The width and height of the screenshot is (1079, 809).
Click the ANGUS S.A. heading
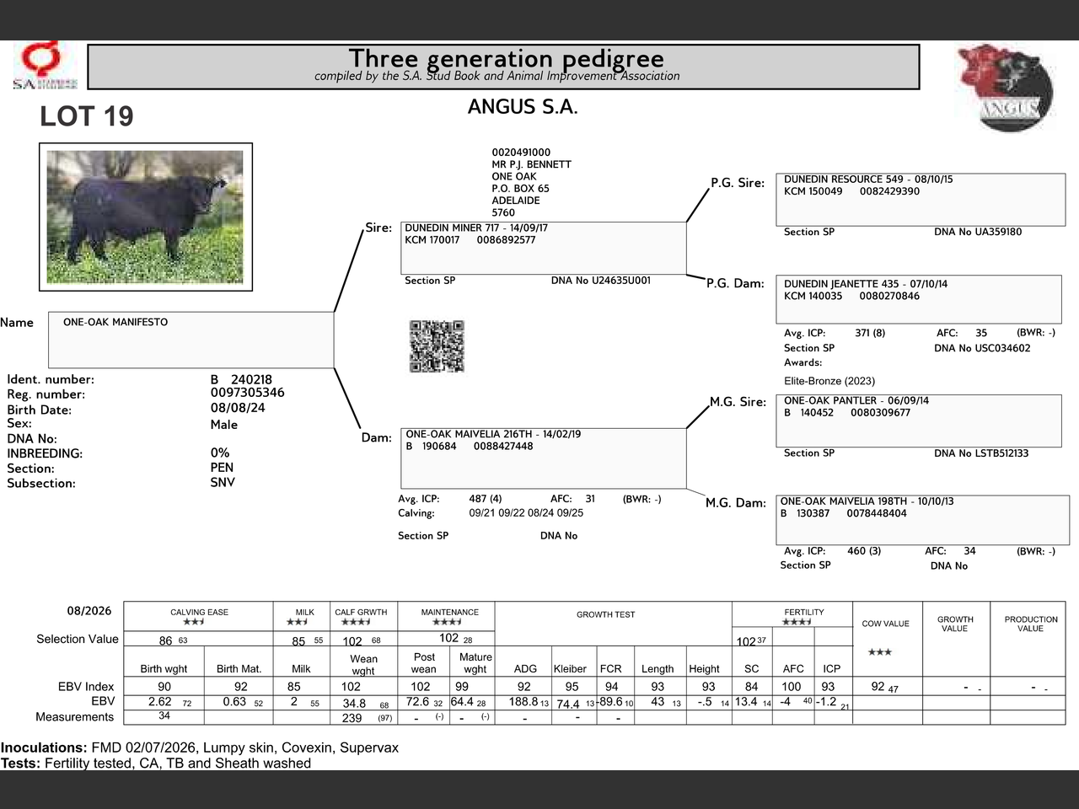coord(523,107)
